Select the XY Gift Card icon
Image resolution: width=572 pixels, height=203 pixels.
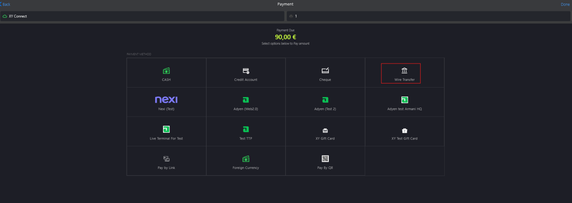tap(325, 130)
